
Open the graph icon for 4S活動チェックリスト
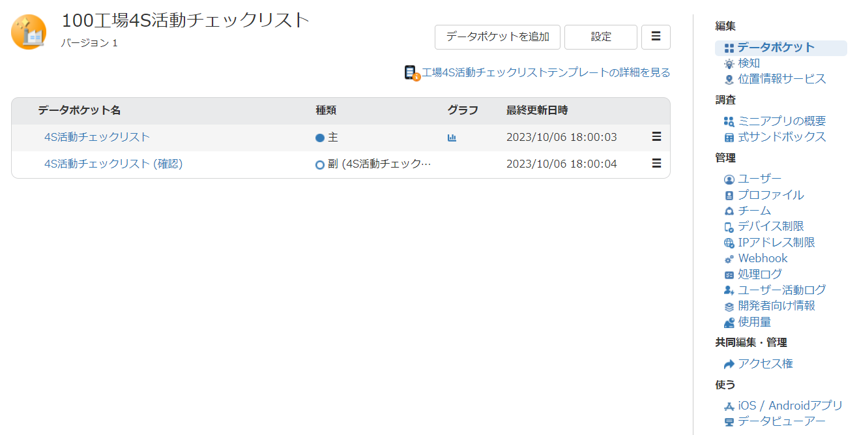click(x=452, y=138)
